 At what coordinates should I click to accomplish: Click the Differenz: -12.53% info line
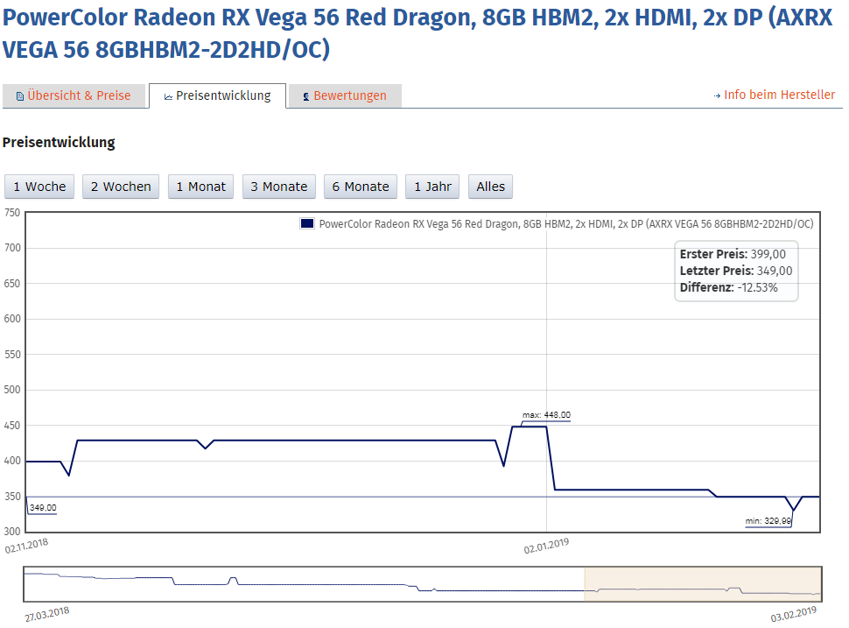tap(729, 287)
